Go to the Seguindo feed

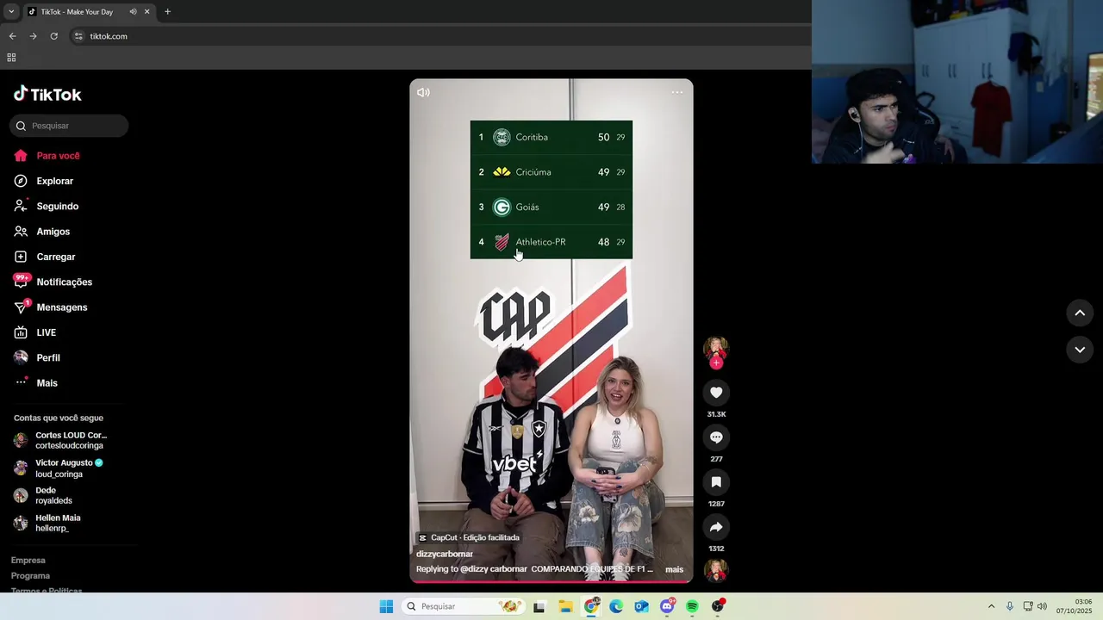tap(47, 207)
